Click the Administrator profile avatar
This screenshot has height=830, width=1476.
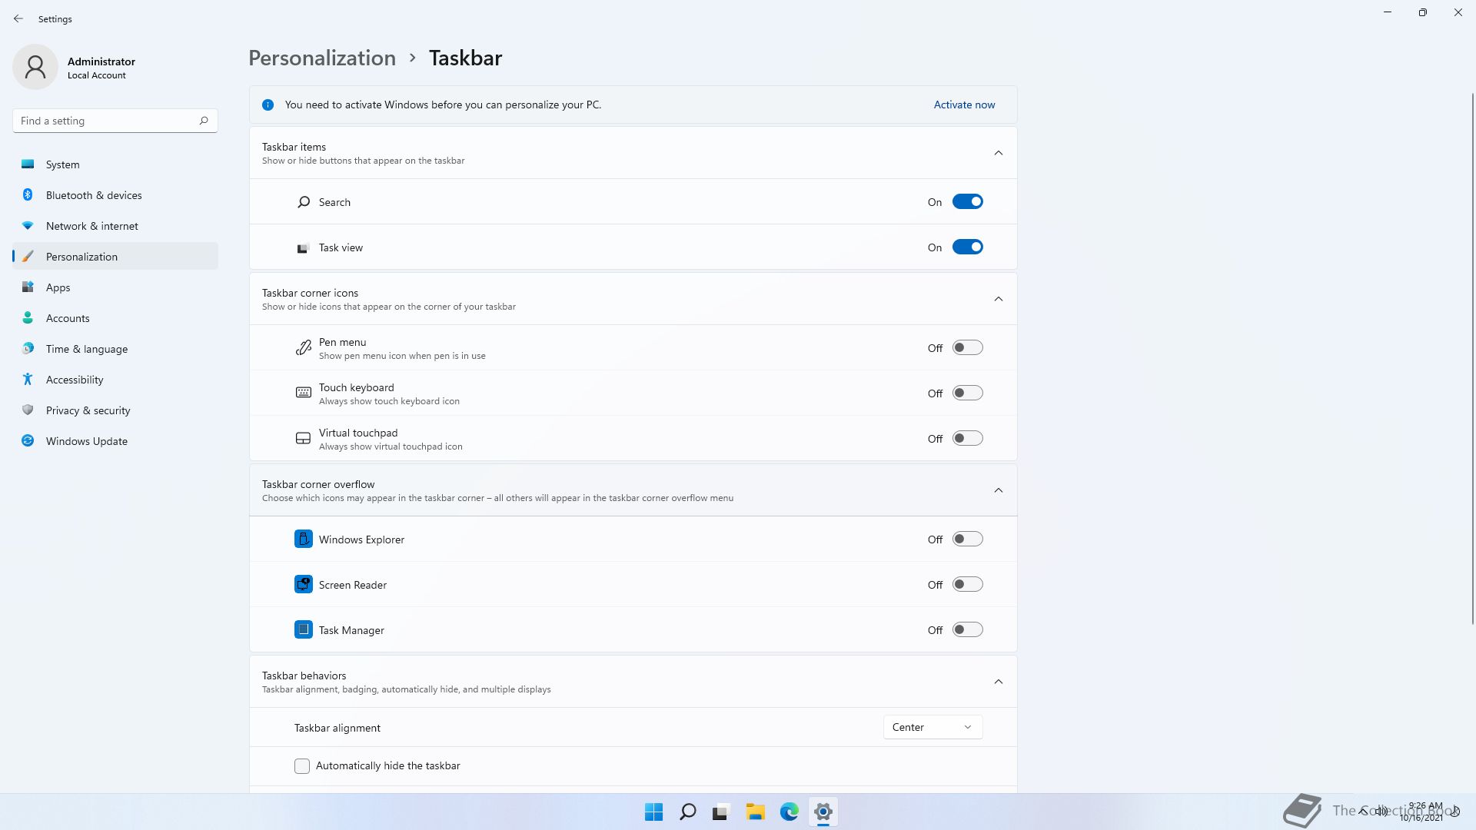35,67
